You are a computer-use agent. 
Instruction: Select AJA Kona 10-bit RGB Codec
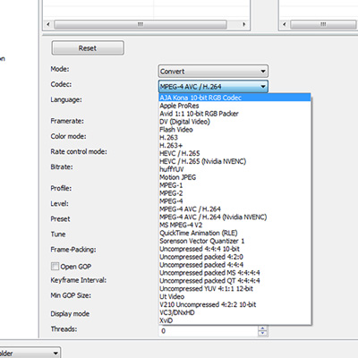tap(234, 98)
